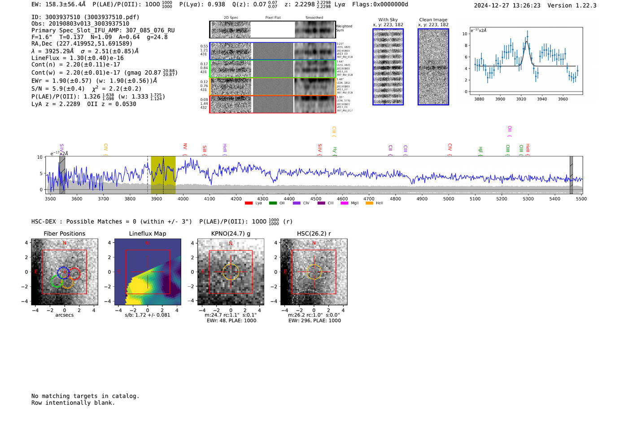Click the hatched gray band near 5460 Å

571,175
